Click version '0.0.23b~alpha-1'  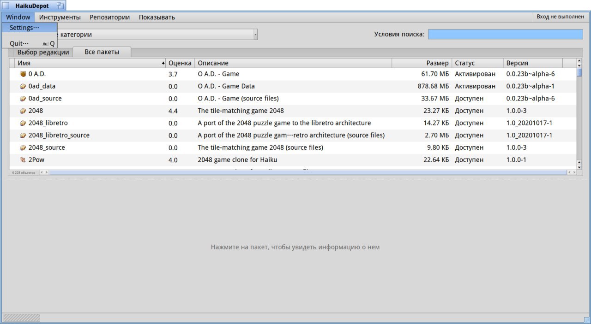point(531,86)
